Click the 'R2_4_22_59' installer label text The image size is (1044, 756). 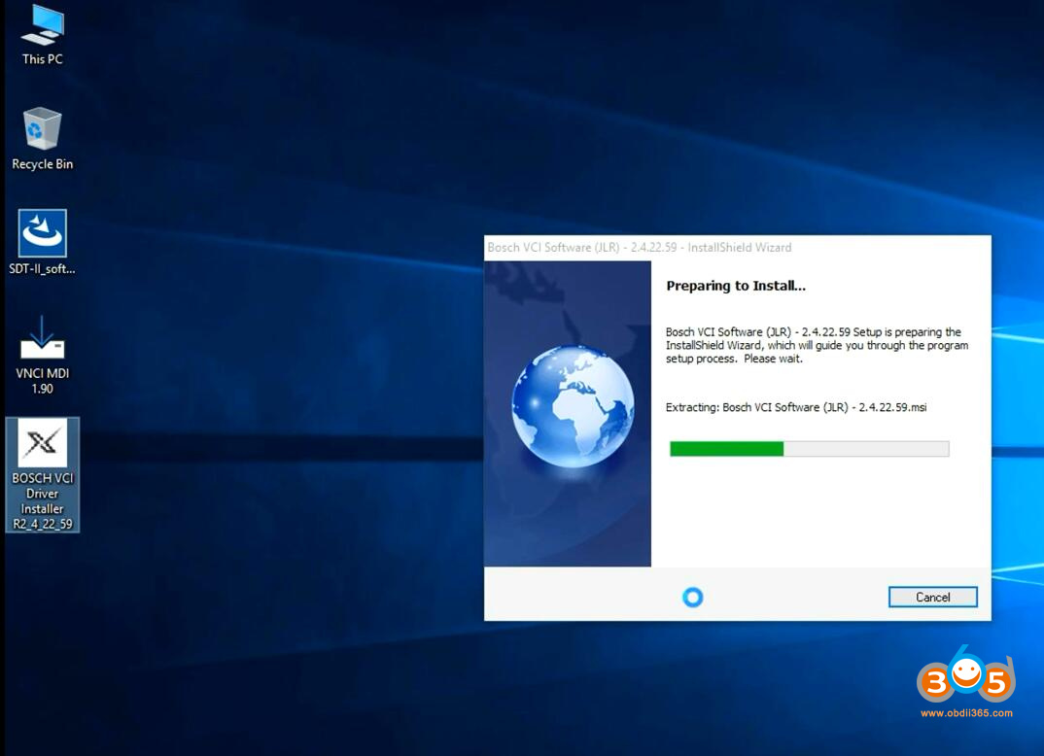coord(42,524)
